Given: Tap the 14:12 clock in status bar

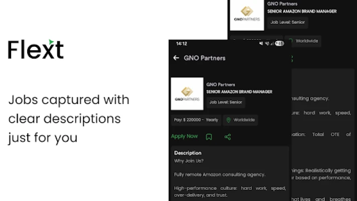Looking at the screenshot, I should [x=181, y=44].
